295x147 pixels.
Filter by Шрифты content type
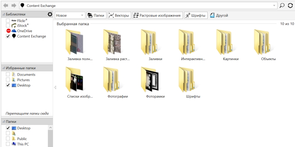pyautogui.click(x=195, y=15)
